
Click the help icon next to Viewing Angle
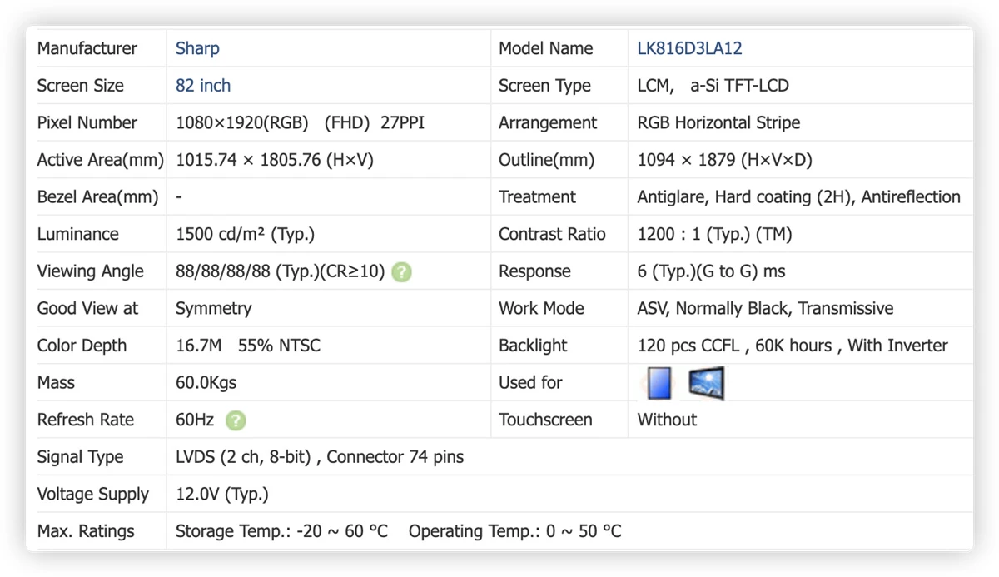point(401,271)
